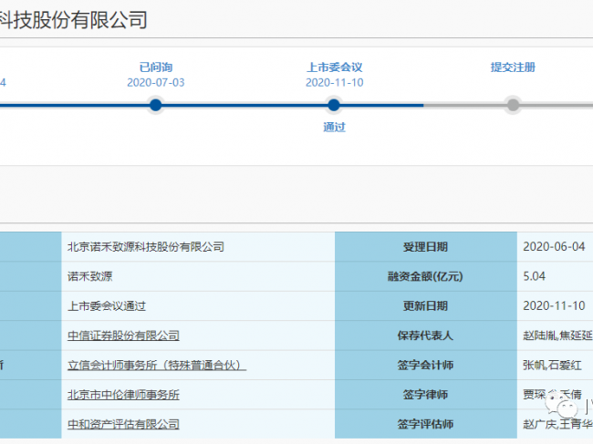Click the 上市委会议通过 status cell

(x=198, y=305)
